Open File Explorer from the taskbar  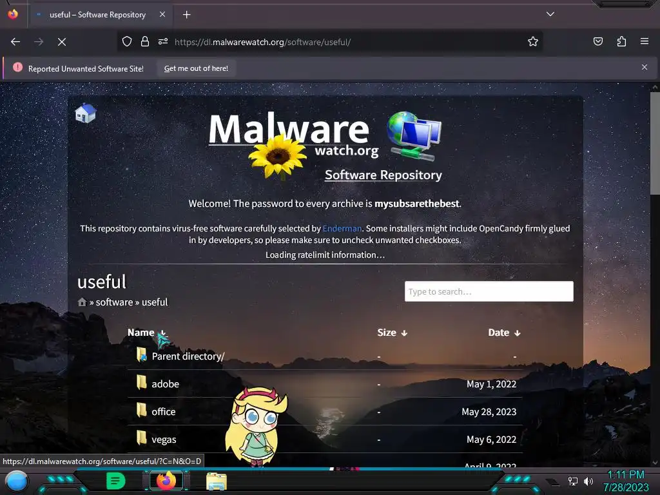[217, 481]
